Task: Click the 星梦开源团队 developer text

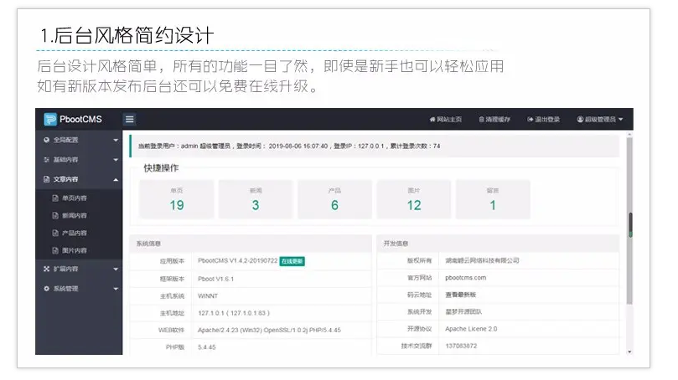Action: [463, 311]
